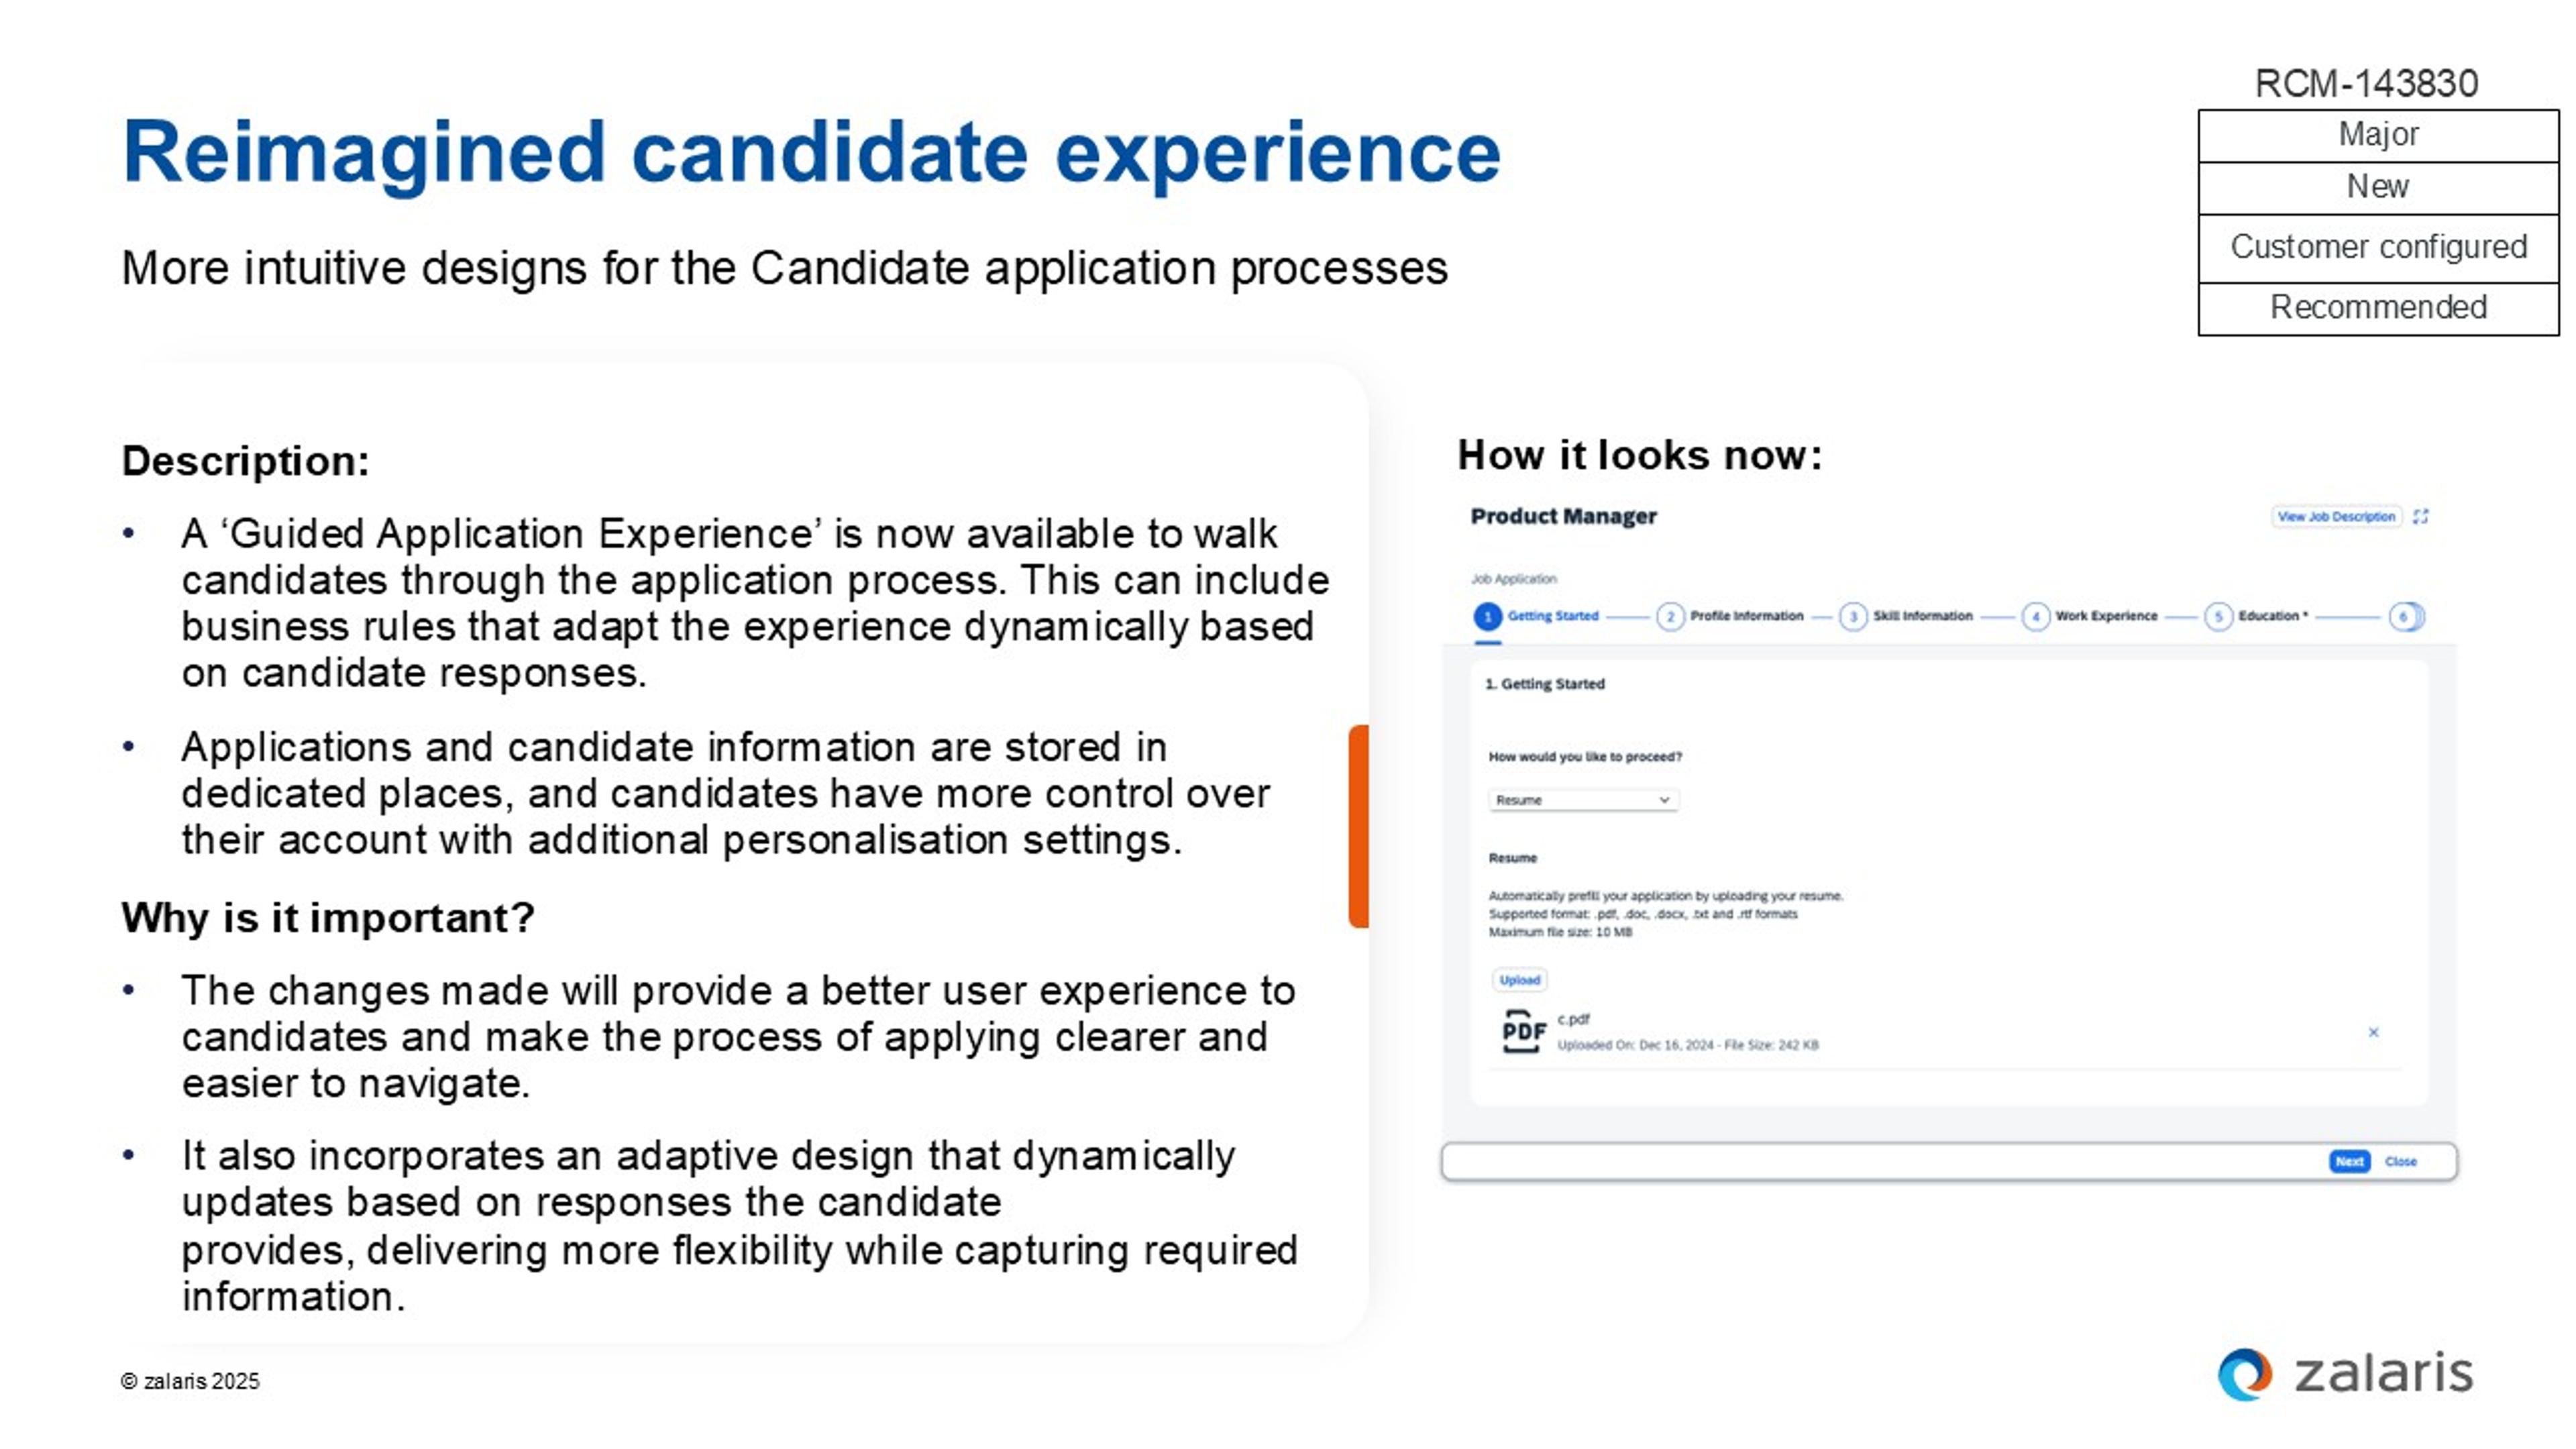The height and width of the screenshot is (1449, 2576).
Task: Click the blue Next button
Action: (x=2349, y=1161)
